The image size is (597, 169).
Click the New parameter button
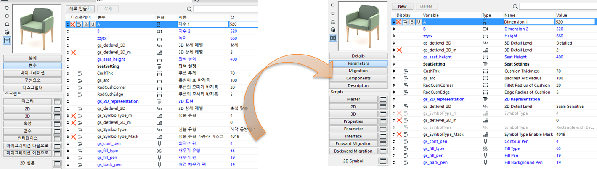(x=402, y=6)
